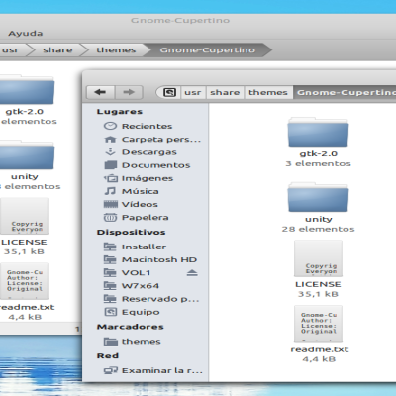Open the Macintosh HD device
The image size is (396, 396).
(x=159, y=259)
